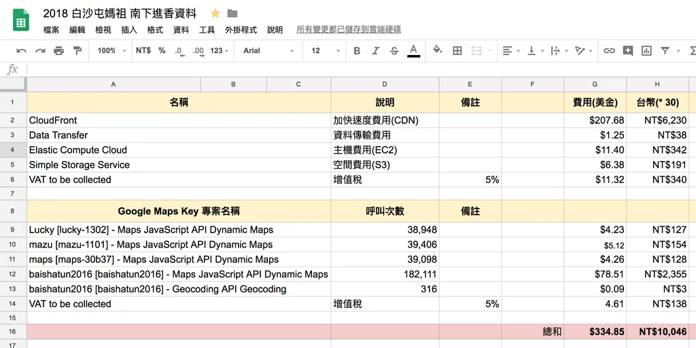Open the 說明 menu
Image resolution: width=696 pixels, height=348 pixels.
[x=275, y=30]
